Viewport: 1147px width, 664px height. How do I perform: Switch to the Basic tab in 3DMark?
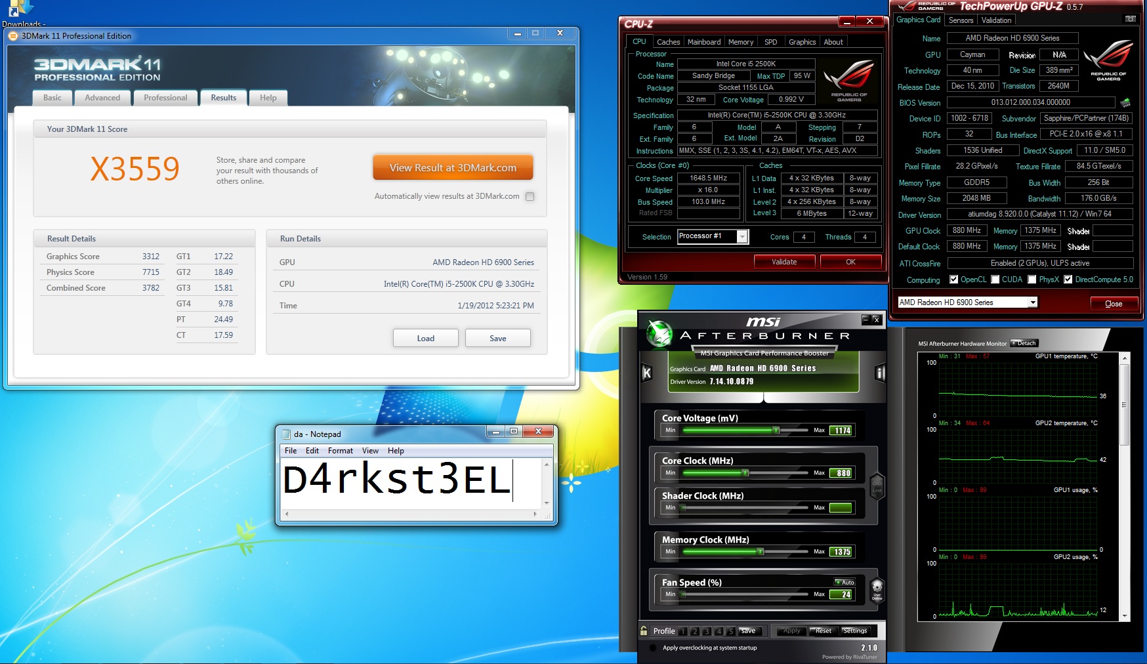(x=52, y=98)
